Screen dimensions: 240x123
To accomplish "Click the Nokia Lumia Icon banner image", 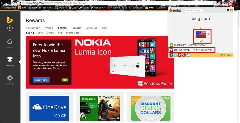I will click(x=100, y=62).
